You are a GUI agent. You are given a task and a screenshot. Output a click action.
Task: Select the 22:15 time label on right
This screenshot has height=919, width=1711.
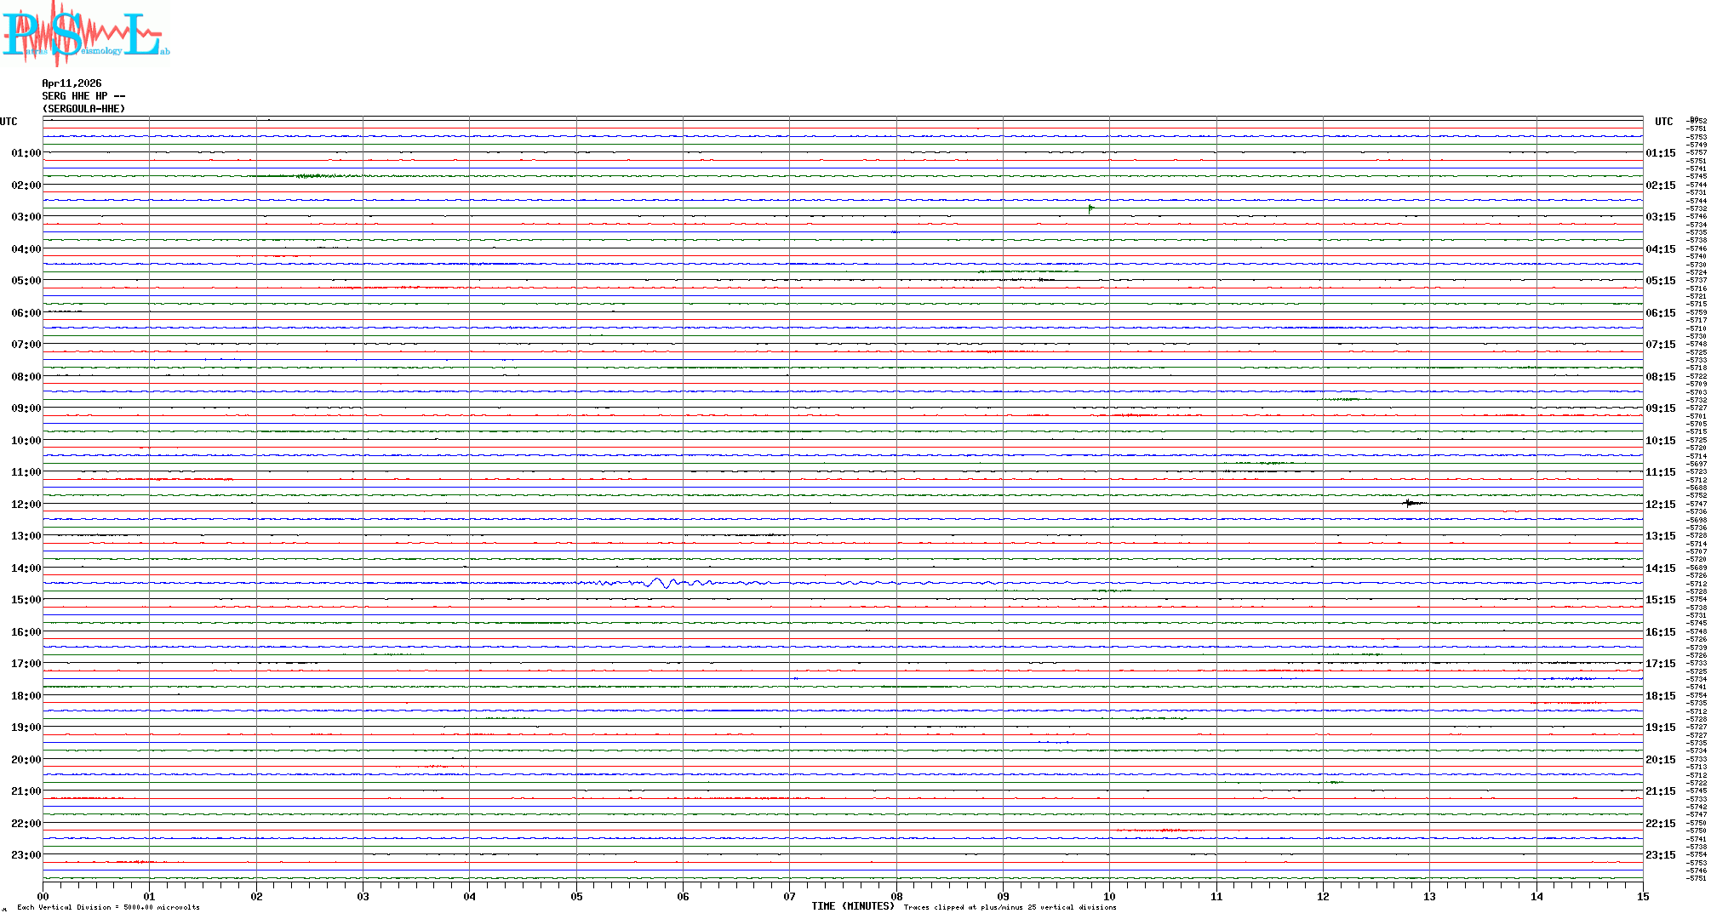coord(1660,824)
